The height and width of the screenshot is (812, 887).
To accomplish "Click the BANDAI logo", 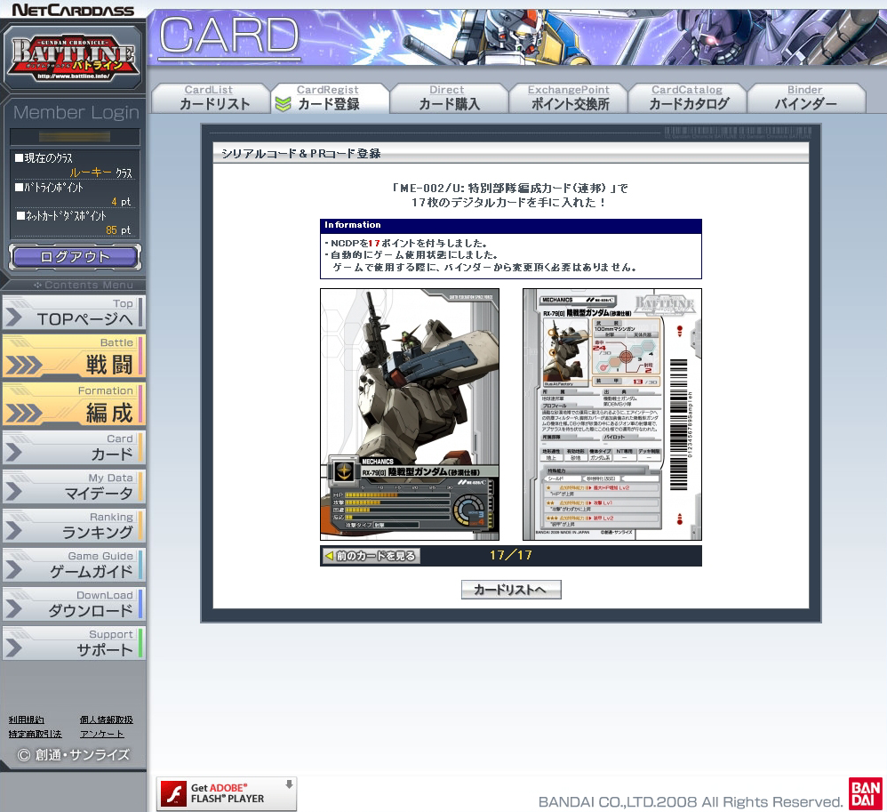I will pyautogui.click(x=865, y=793).
